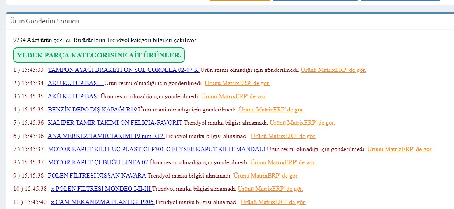Screen dimensions: 454x209
Task: View row 7 product in MatrixERP
Action: coord(400,149)
